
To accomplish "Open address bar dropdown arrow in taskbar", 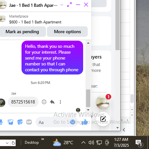I will (x=7, y=143).
